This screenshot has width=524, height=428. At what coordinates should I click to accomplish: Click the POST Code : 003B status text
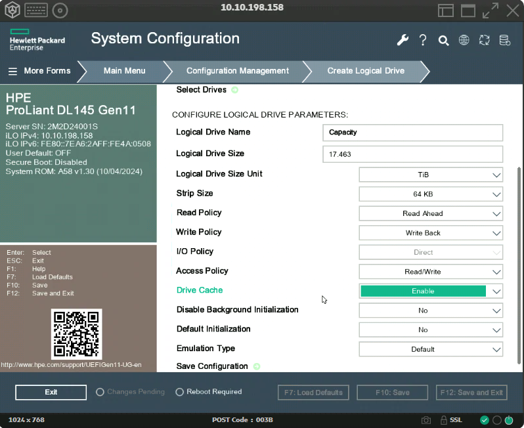pos(242,420)
